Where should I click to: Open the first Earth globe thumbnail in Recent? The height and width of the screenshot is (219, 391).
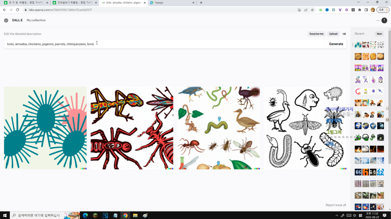[x=358, y=126]
